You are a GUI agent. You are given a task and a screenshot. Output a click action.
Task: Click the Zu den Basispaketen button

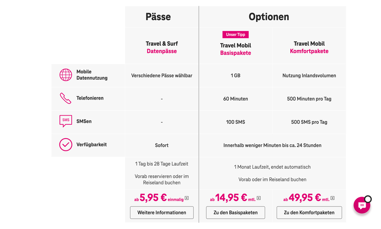(235, 213)
